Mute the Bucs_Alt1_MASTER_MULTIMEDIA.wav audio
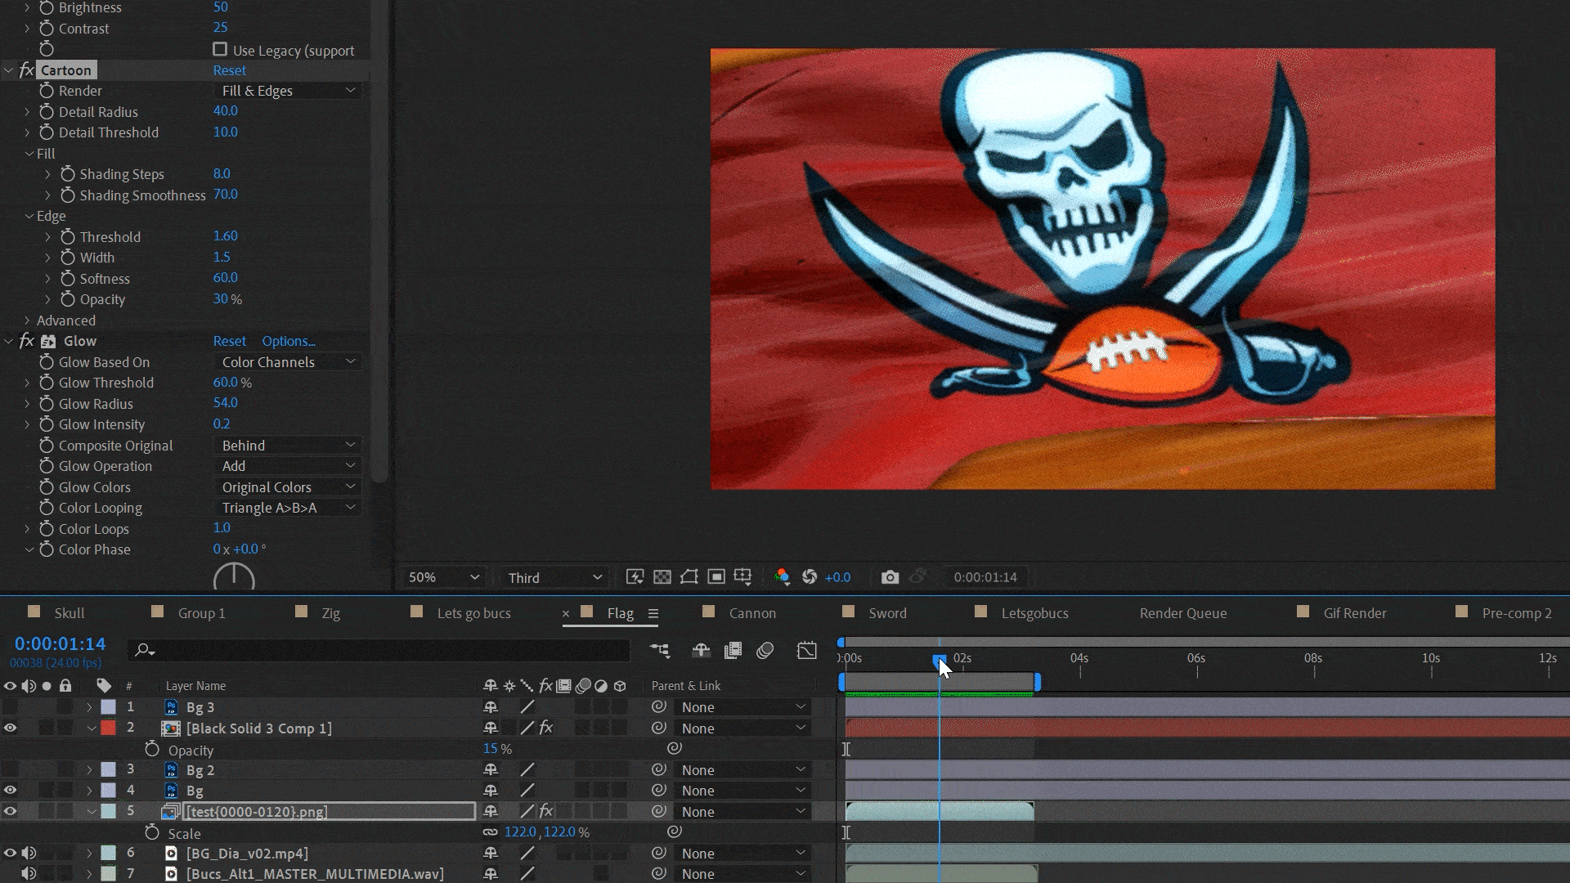The image size is (1570, 883). [29, 873]
